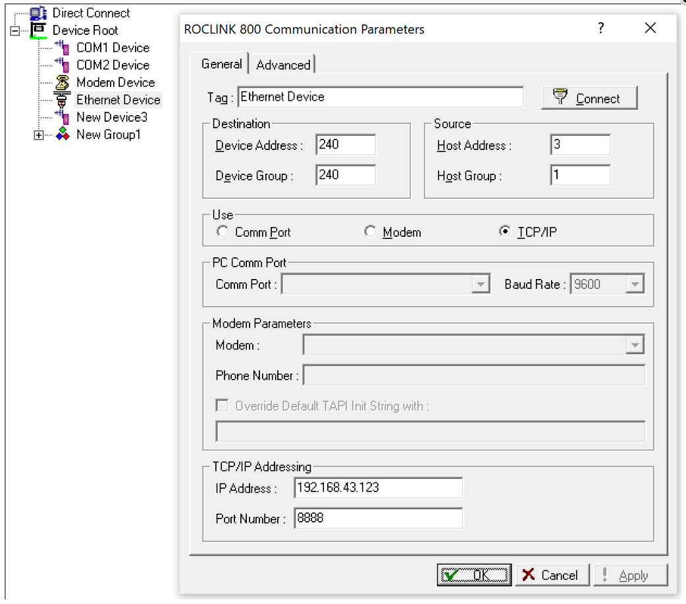Click the Device Address field

346,144
